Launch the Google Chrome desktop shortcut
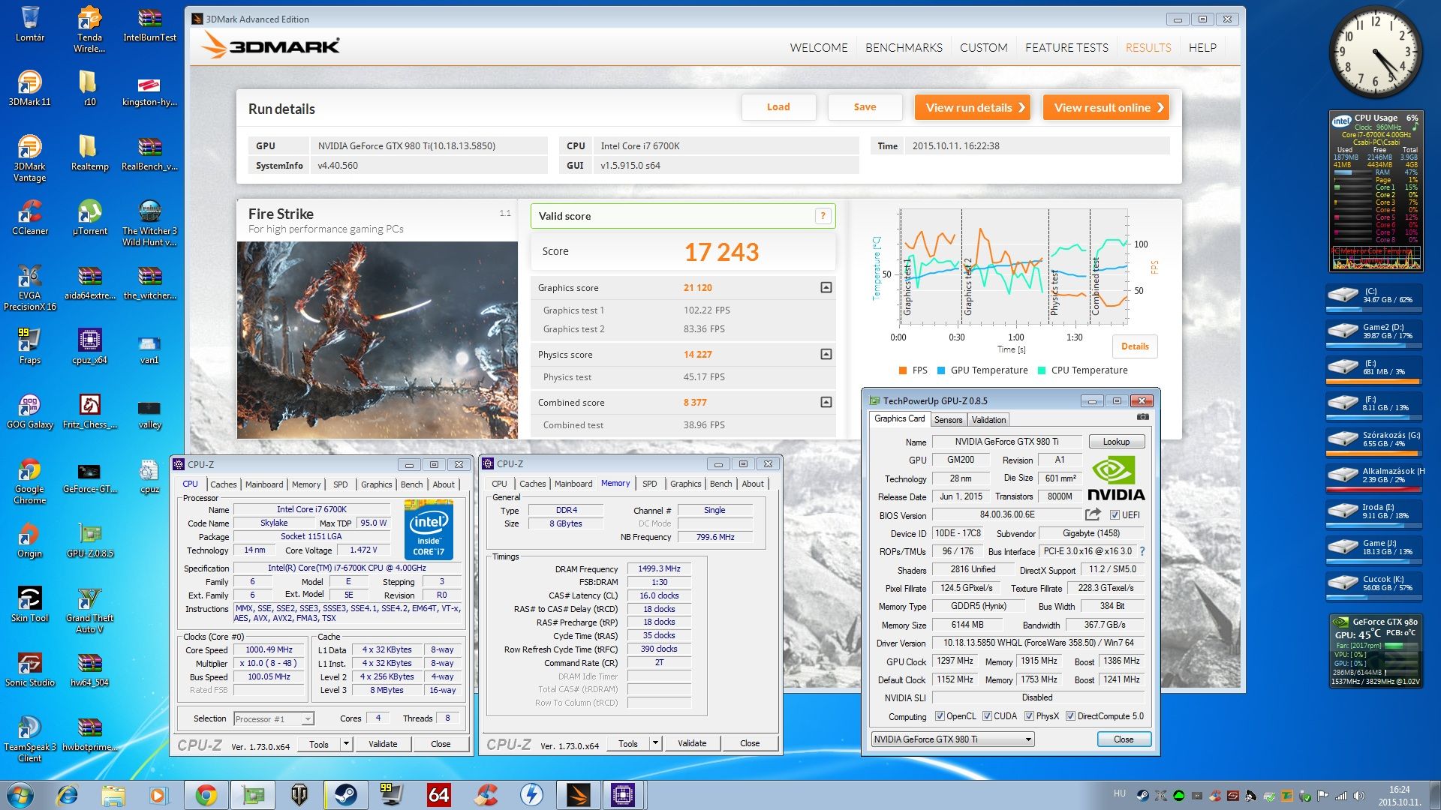 (x=29, y=481)
